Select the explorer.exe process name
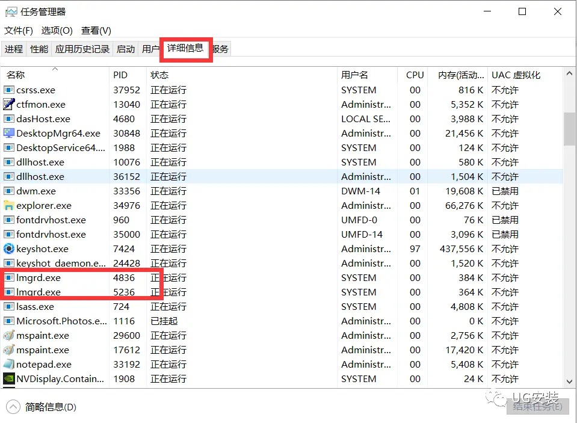The image size is (577, 423). [x=44, y=205]
